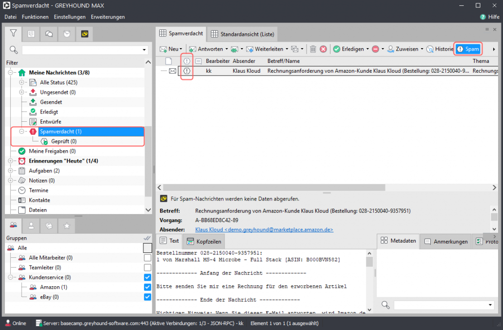The image size is (503, 330).
Task: Click the forward-multiple envelopes toolbar icon
Action: pyautogui.click(x=295, y=49)
